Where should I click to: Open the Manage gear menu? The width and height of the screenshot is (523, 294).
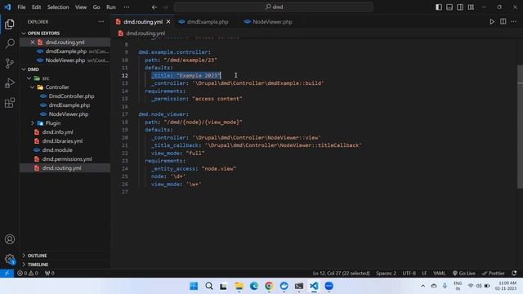(10, 259)
